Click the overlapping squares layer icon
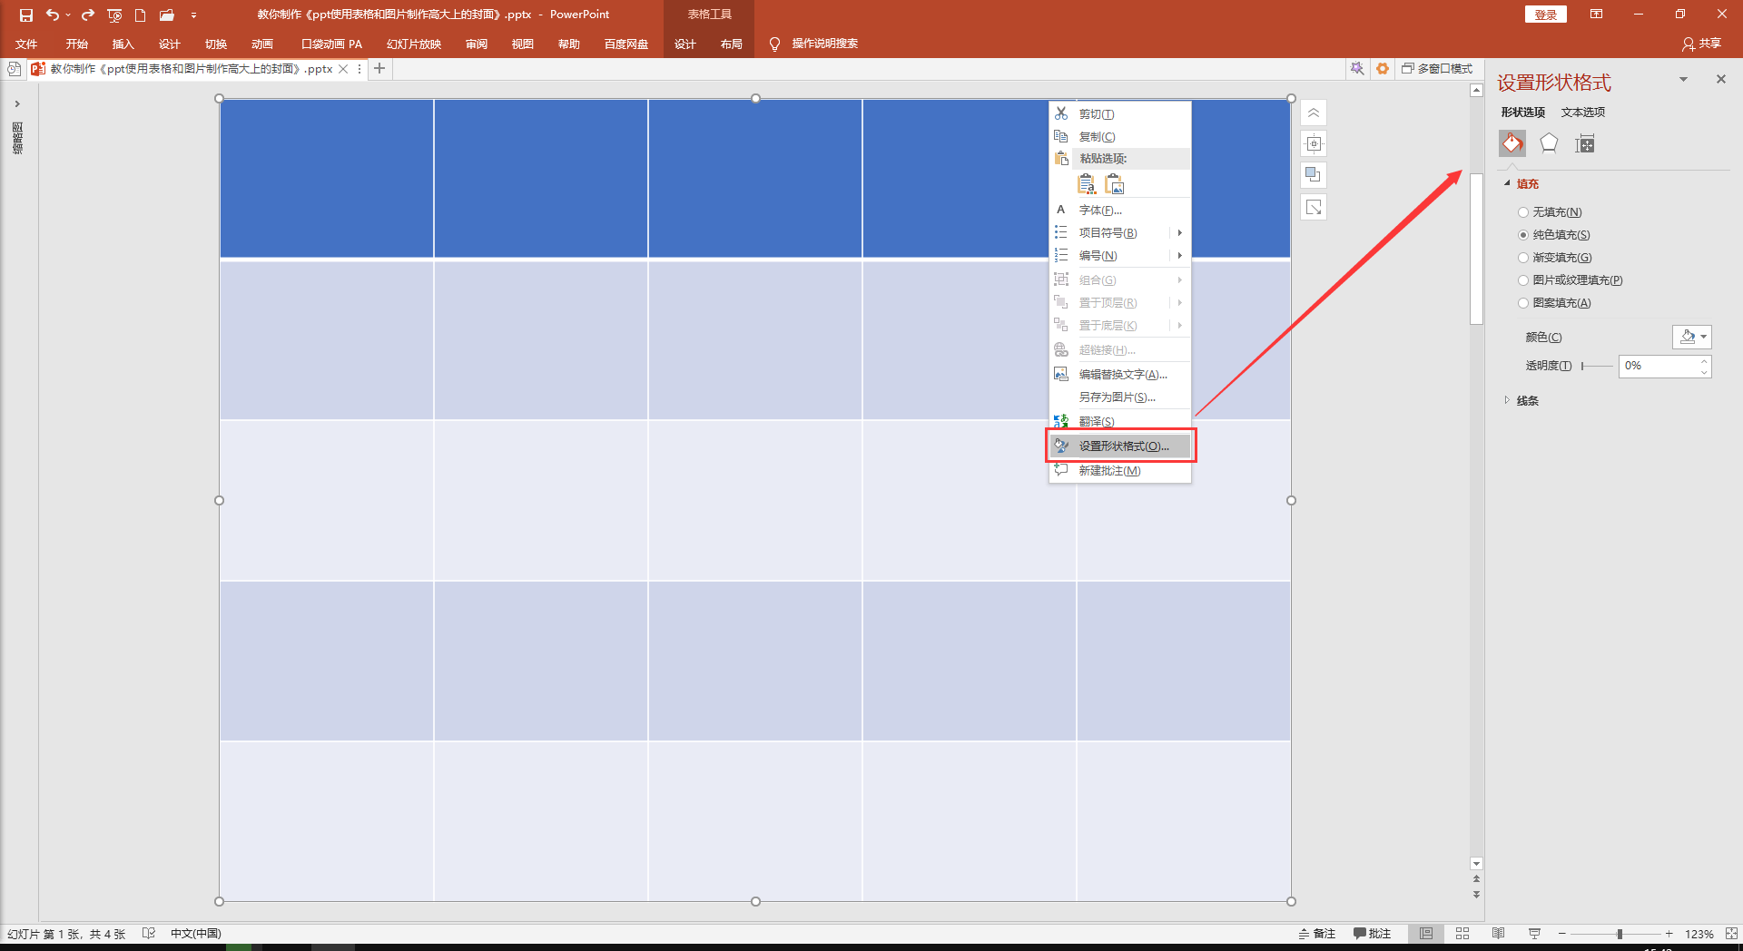 (x=1314, y=174)
